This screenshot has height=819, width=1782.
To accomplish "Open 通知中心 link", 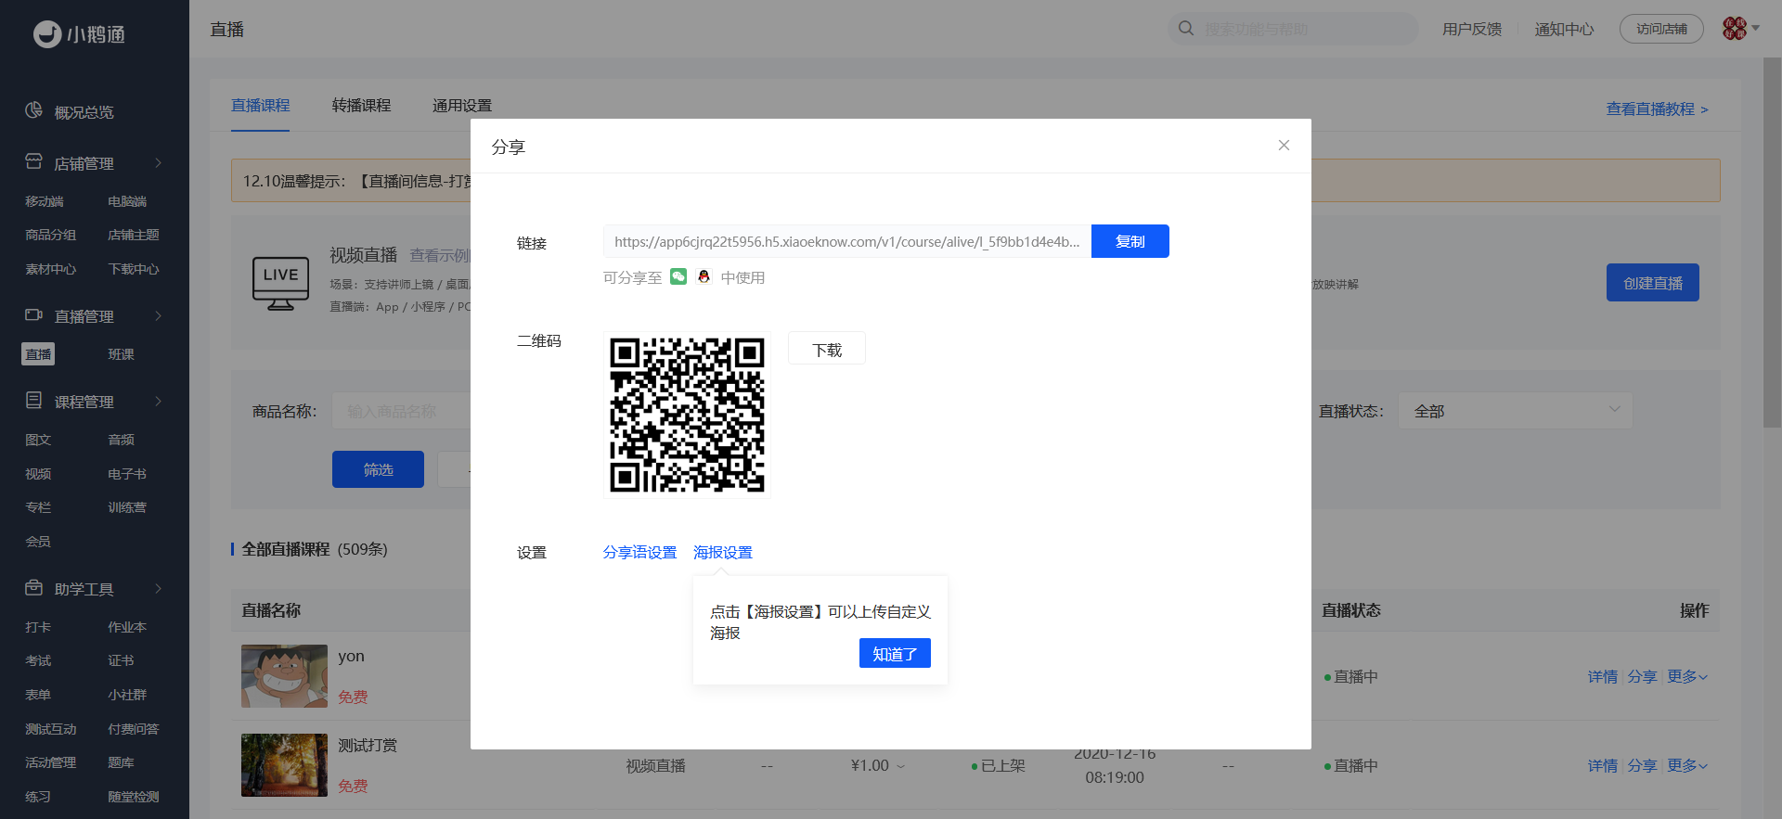I will pos(1564,29).
